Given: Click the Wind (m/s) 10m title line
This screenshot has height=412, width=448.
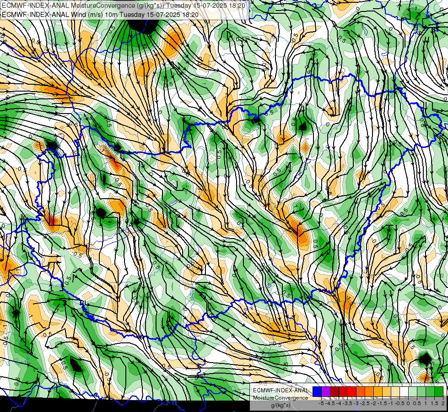Looking at the screenshot, I should coord(100,15).
